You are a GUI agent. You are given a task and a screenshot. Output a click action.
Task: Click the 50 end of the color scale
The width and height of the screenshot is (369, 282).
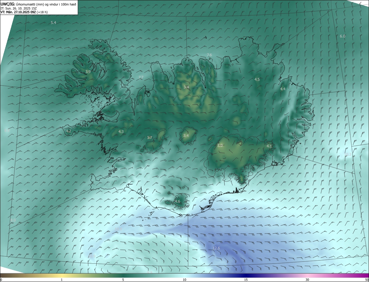tap(367, 280)
